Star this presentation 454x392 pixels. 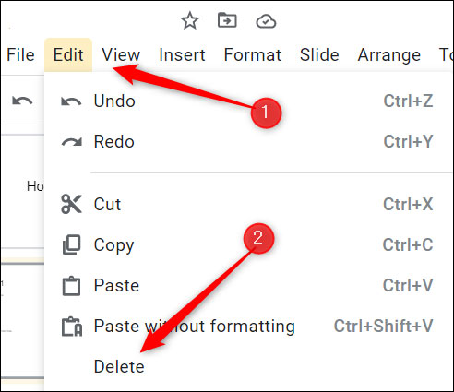(190, 20)
